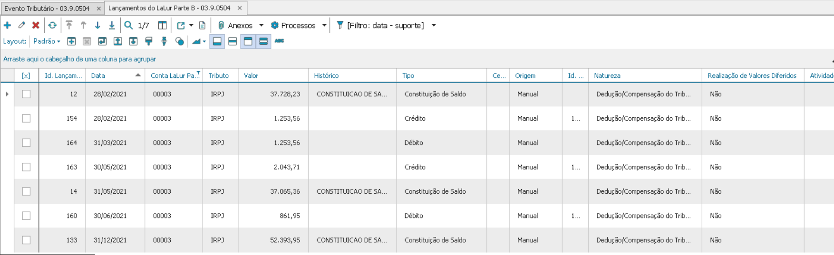Image resolution: width=834 pixels, height=255 pixels.
Task: Toggle the split rows panel button
Action: (x=233, y=41)
